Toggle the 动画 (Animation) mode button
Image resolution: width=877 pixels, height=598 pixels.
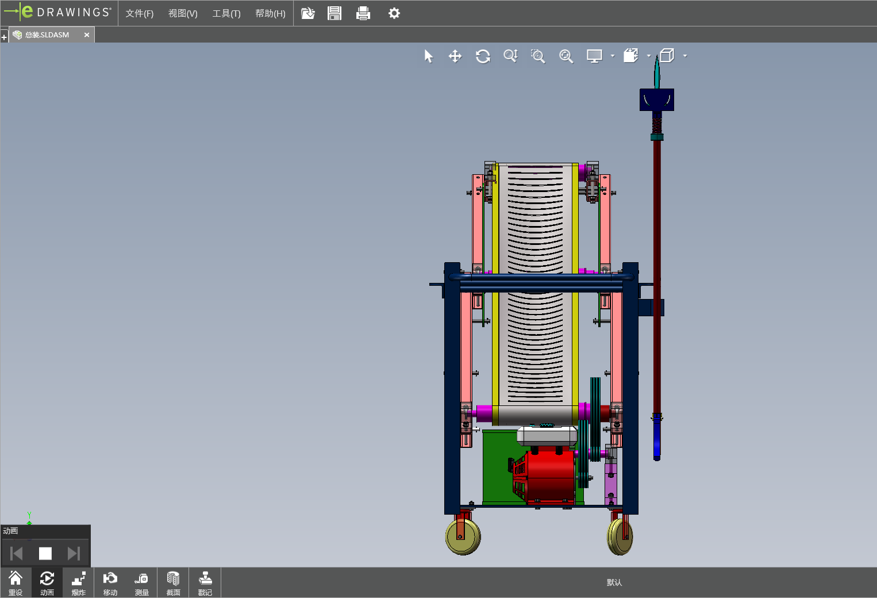(x=47, y=583)
